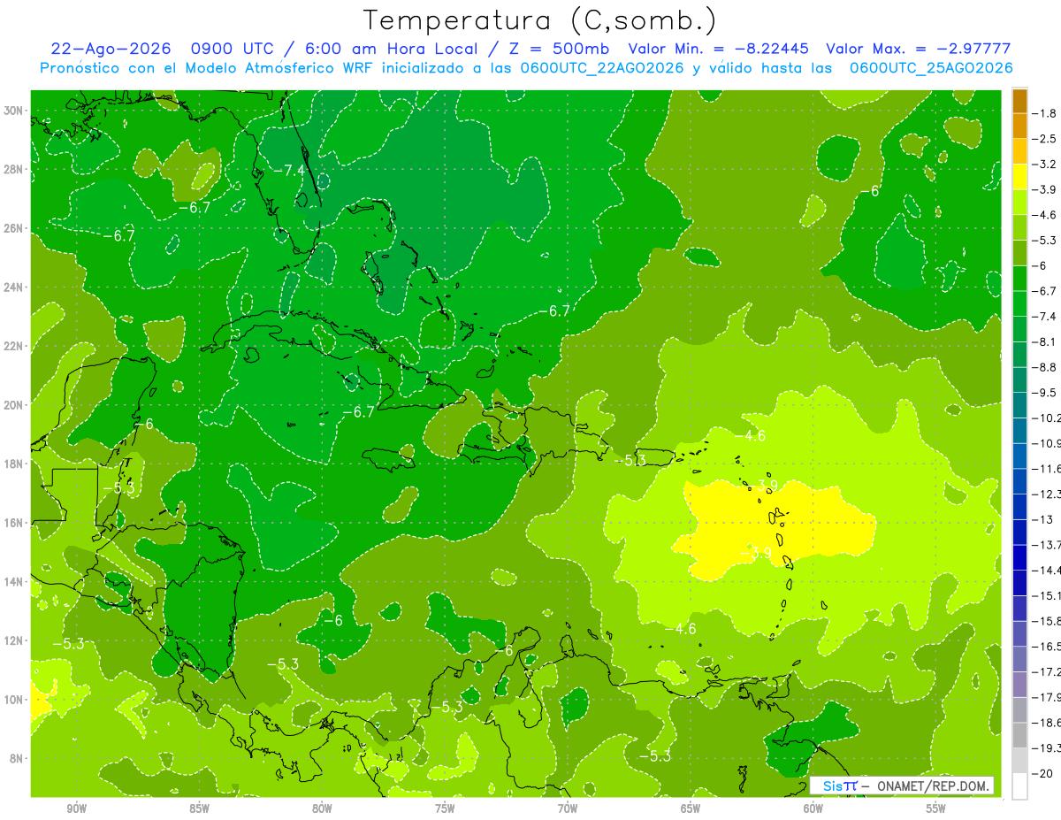The image size is (1061, 820).
Task: Click the '10N' latitude axis label
Action: tap(15, 700)
